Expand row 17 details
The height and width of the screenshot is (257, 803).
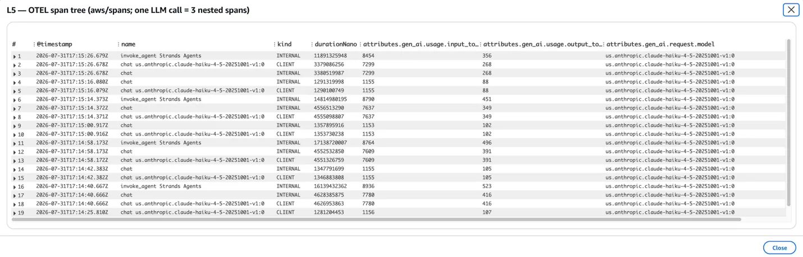click(15, 195)
